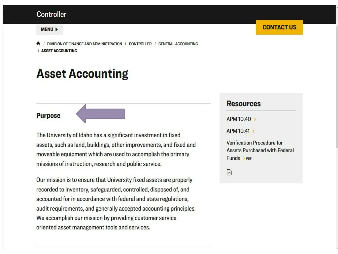338x254 pixels.
Task: Navigate to General Accounting breadcrumb
Action: pyautogui.click(x=178, y=44)
